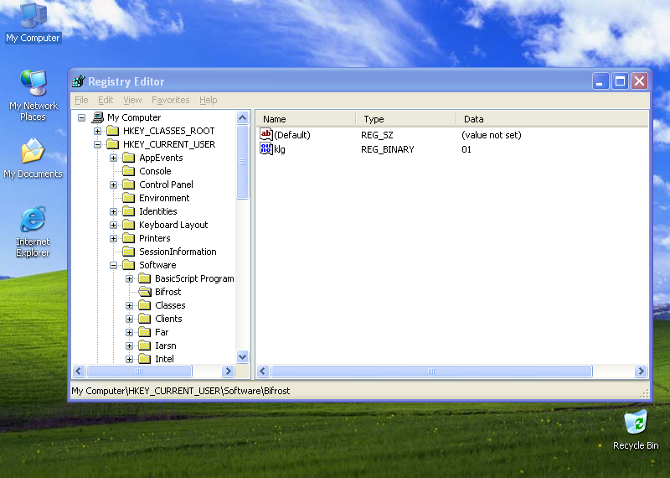670x478 pixels.
Task: Expand the Keyboard Layout key
Action: coord(113,225)
